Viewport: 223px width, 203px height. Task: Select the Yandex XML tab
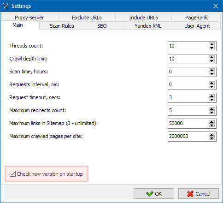[x=148, y=26]
